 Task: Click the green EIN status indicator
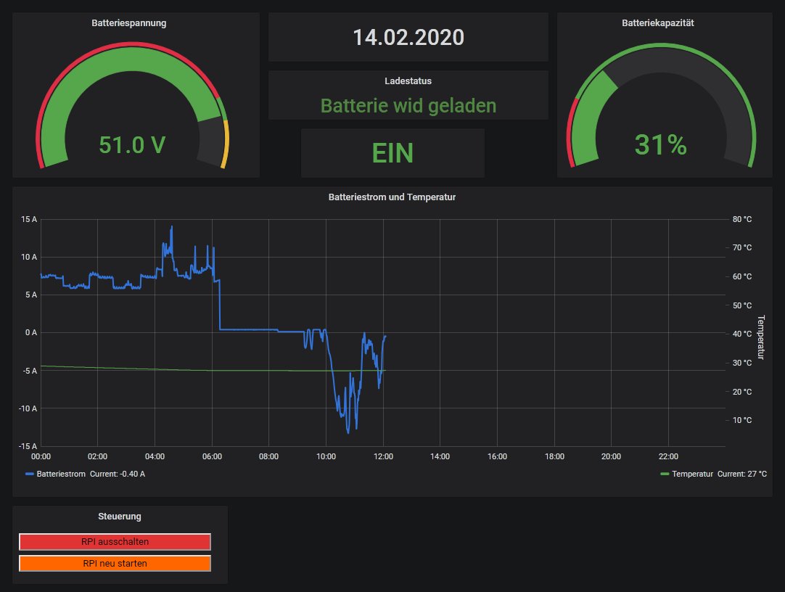[392, 153]
